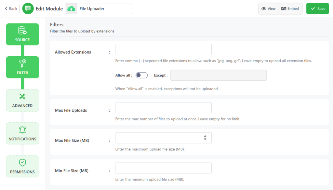Edit the File Uploader module name field
This screenshot has width=333, height=190.
pos(103,9)
